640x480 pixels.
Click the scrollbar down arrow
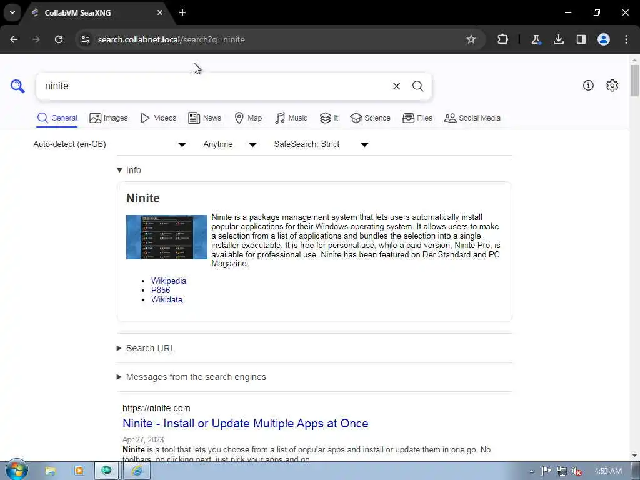634,456
